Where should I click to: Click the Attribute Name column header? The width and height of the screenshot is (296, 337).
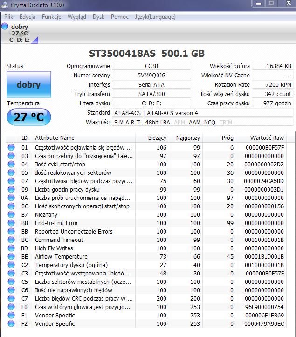83,138
